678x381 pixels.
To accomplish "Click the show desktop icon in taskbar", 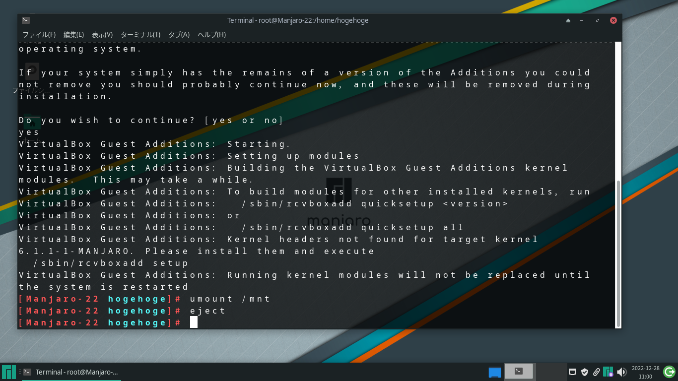I will coord(494,372).
